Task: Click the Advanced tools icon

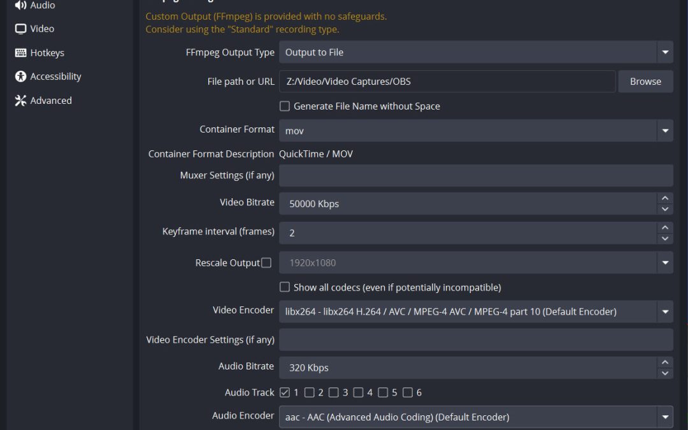Action: [x=20, y=101]
